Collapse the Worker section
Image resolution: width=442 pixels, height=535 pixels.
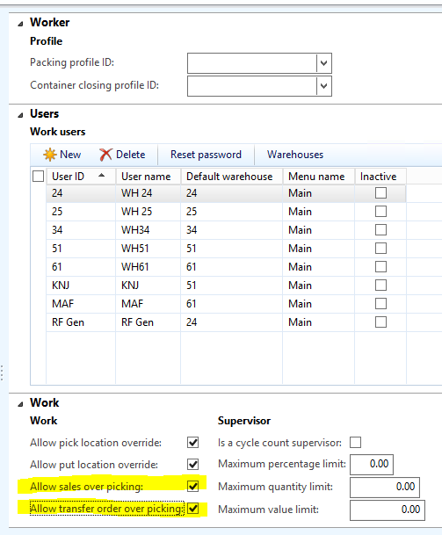tap(21, 24)
